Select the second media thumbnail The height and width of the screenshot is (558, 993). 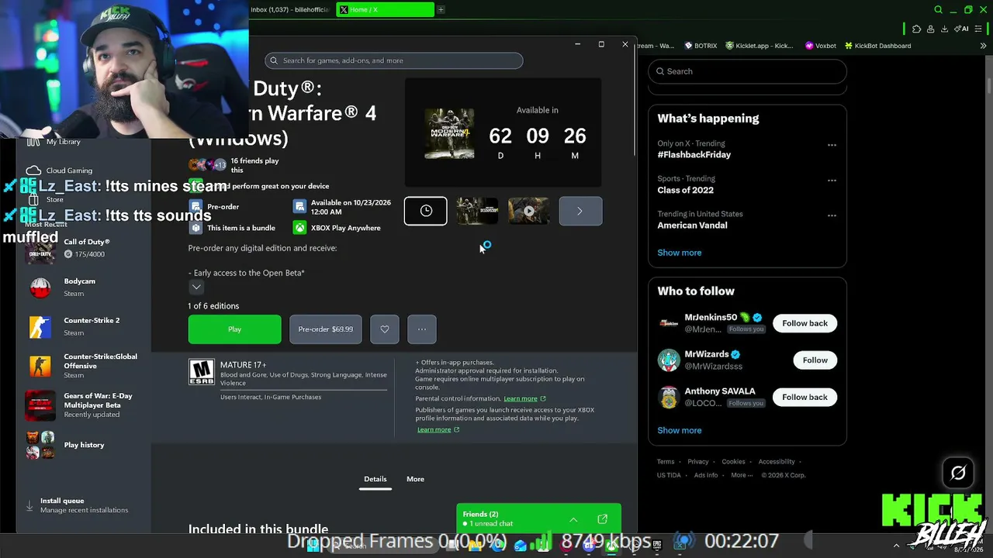477,211
